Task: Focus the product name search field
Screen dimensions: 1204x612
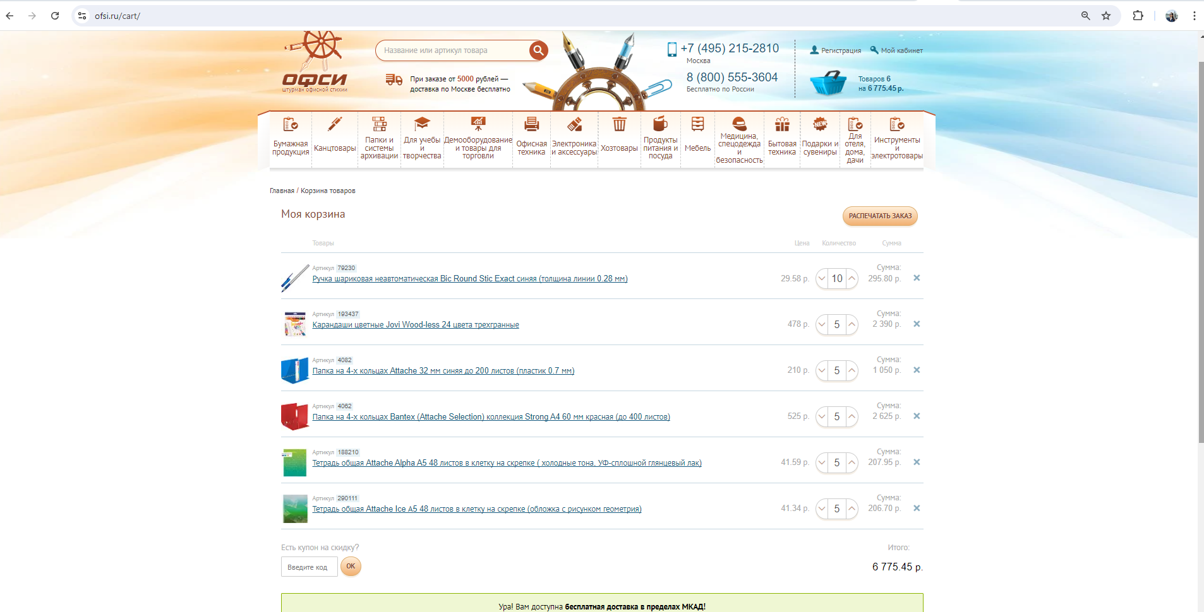Action: (452, 50)
